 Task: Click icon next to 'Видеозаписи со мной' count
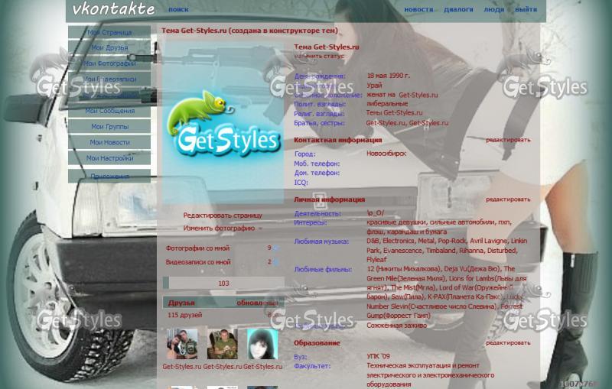coord(277,262)
